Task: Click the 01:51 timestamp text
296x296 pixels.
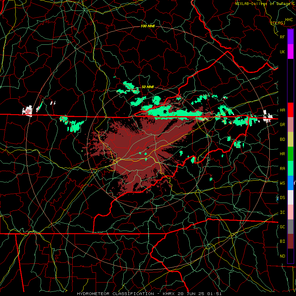Action: [x=215, y=294]
